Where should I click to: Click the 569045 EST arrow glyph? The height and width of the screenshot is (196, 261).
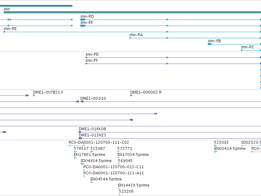[x=119, y=164]
